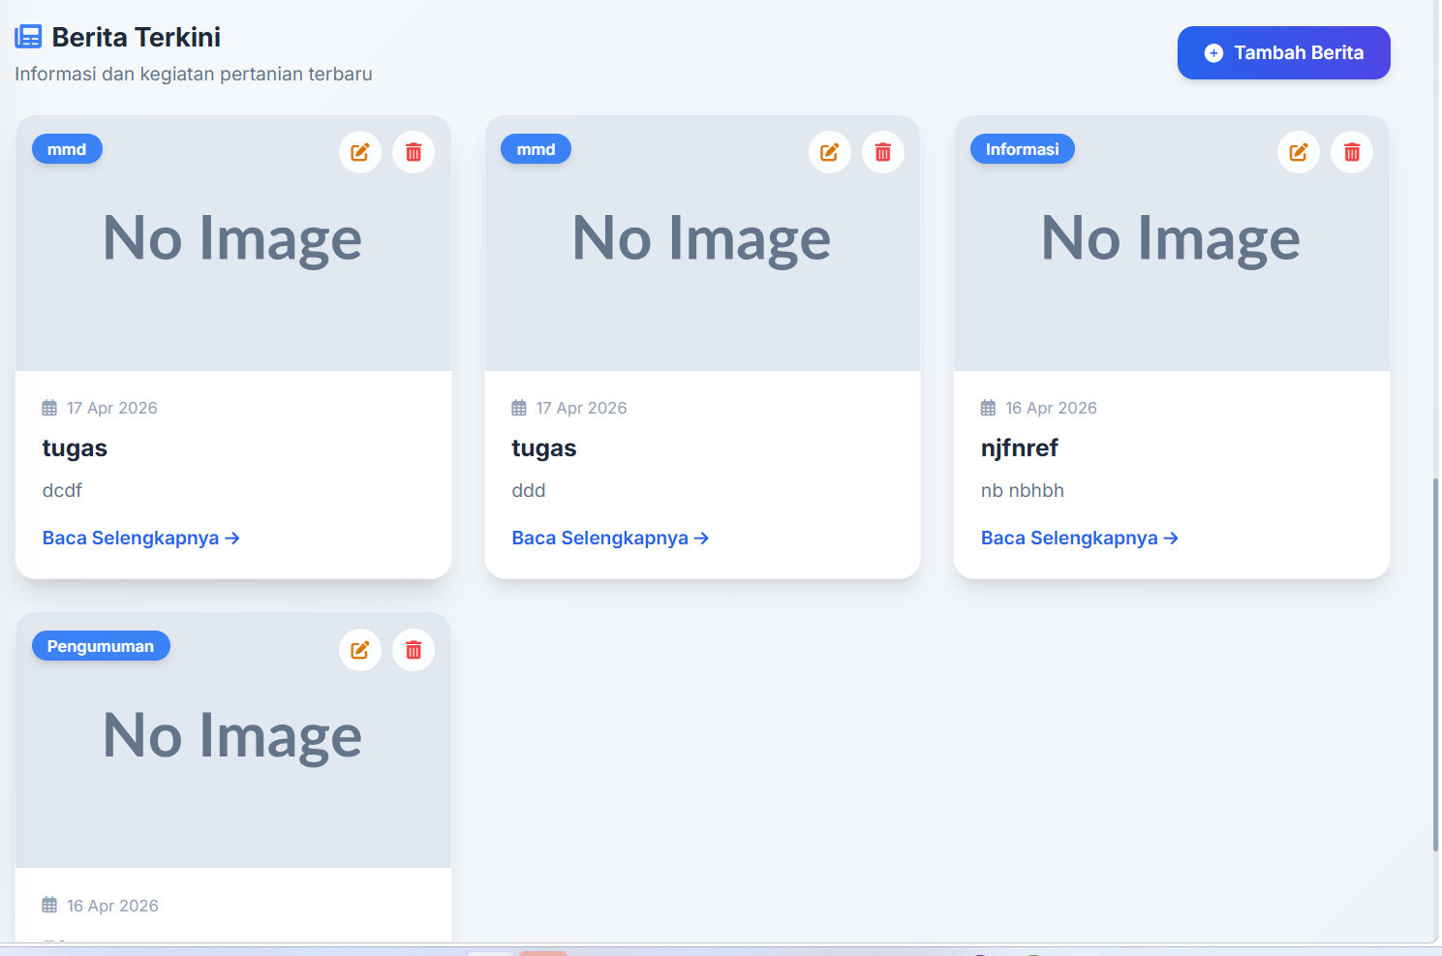Delete the tugas news card with description ddd
Image resolution: width=1442 pixels, height=956 pixels.
tap(883, 152)
